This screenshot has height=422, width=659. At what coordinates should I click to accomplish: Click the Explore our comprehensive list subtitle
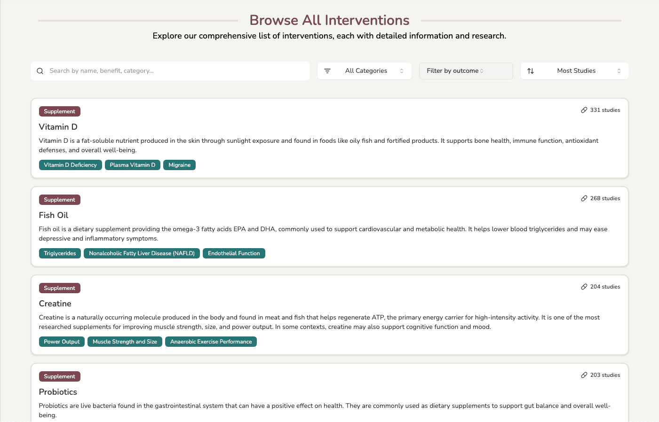point(329,36)
